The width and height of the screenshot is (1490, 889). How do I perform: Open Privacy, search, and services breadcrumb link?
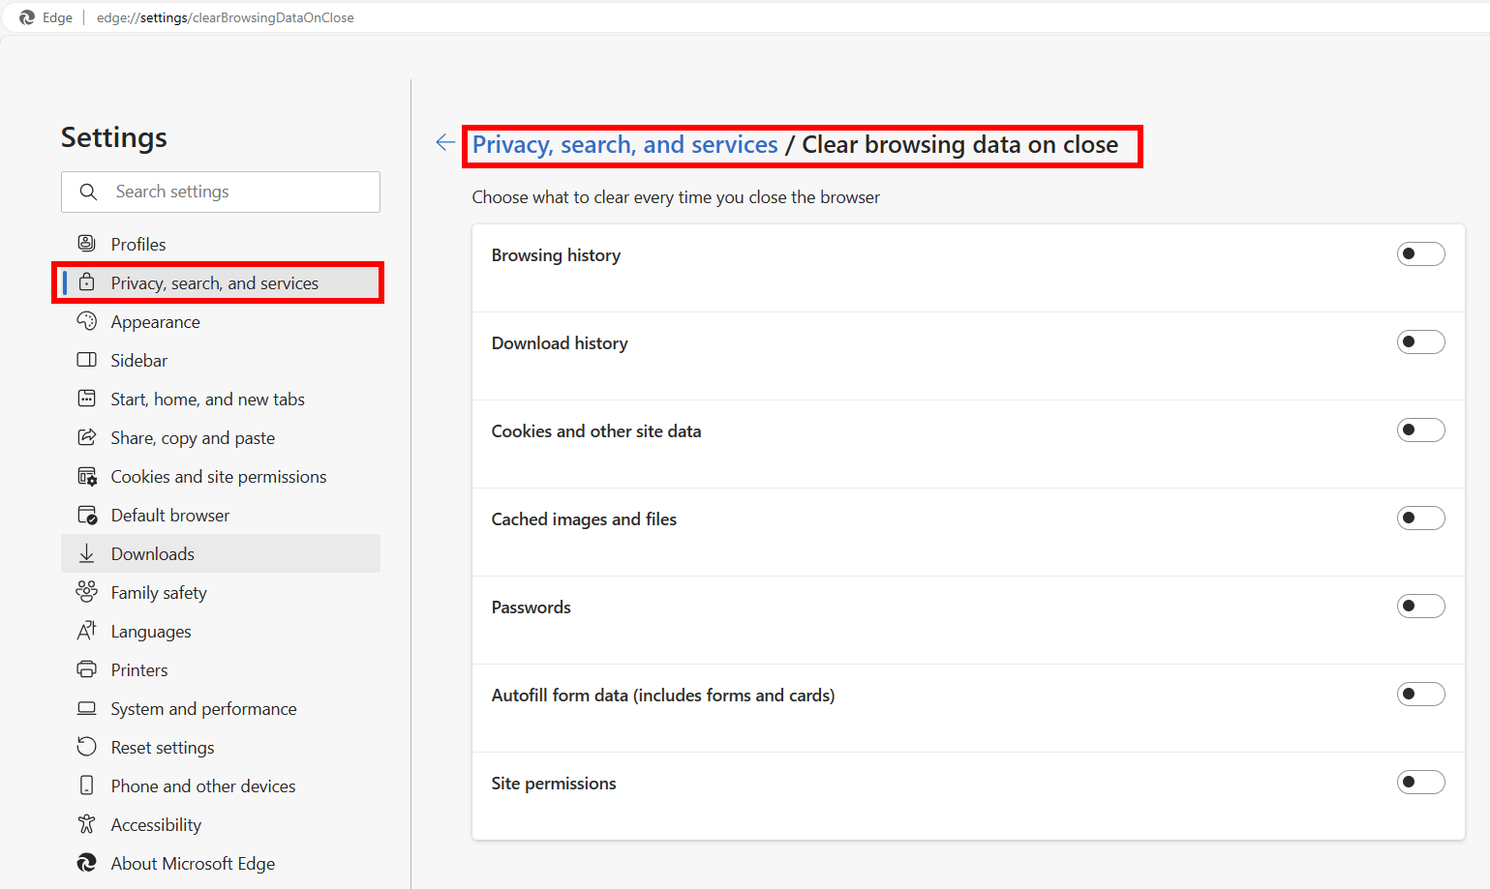(624, 145)
